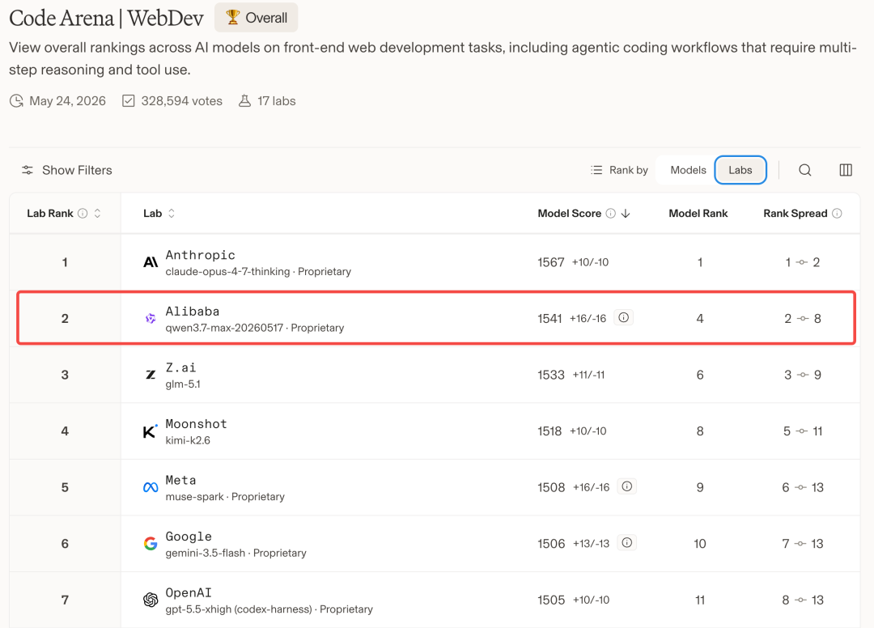Click the Alibaba Qwen logo icon
Screen dimensions: 874x628
(x=151, y=319)
